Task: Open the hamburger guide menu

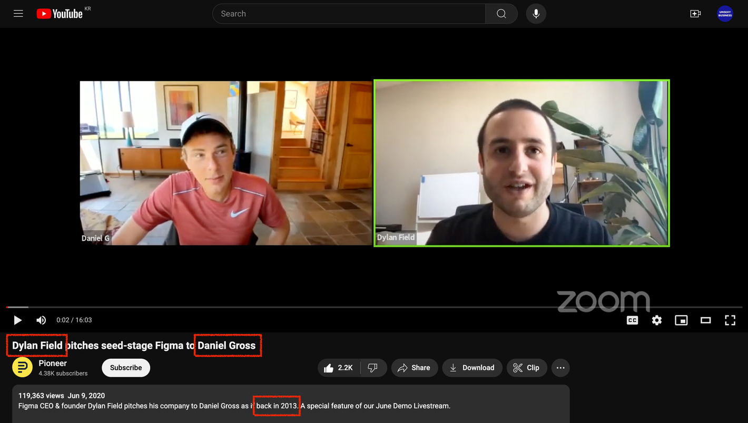Action: pos(18,14)
